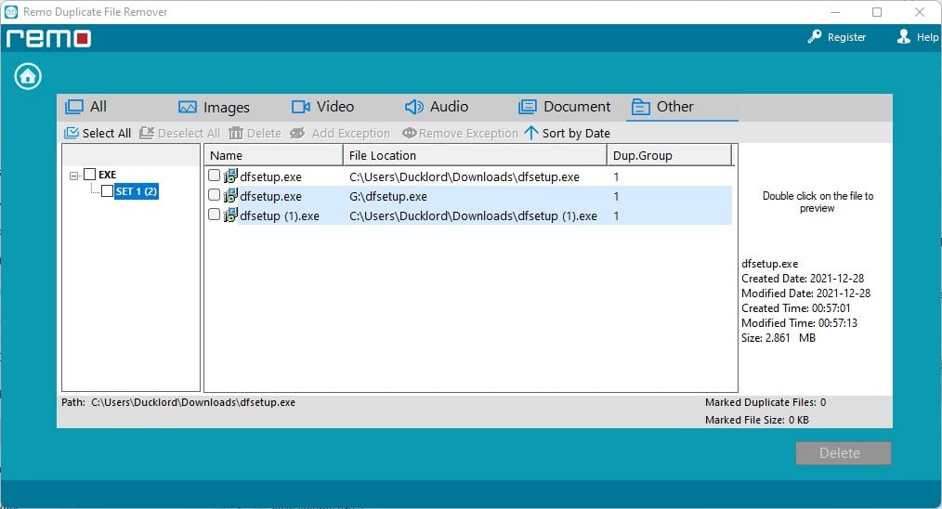Click the Remo logo

click(48, 38)
